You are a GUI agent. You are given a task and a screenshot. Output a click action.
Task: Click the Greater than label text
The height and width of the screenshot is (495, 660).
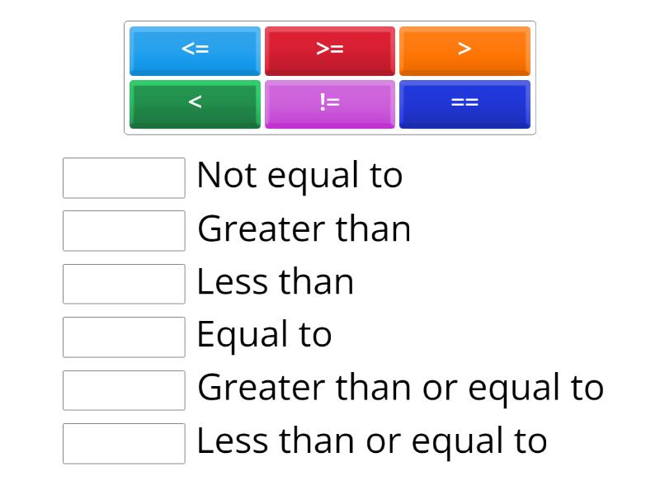[x=304, y=229]
